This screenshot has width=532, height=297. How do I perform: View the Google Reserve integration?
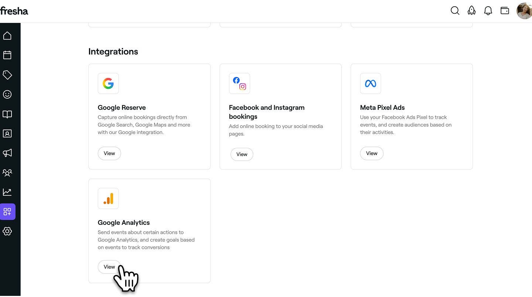(109, 153)
